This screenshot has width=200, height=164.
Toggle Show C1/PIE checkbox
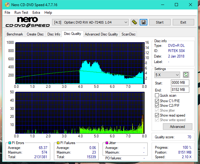click(157, 101)
